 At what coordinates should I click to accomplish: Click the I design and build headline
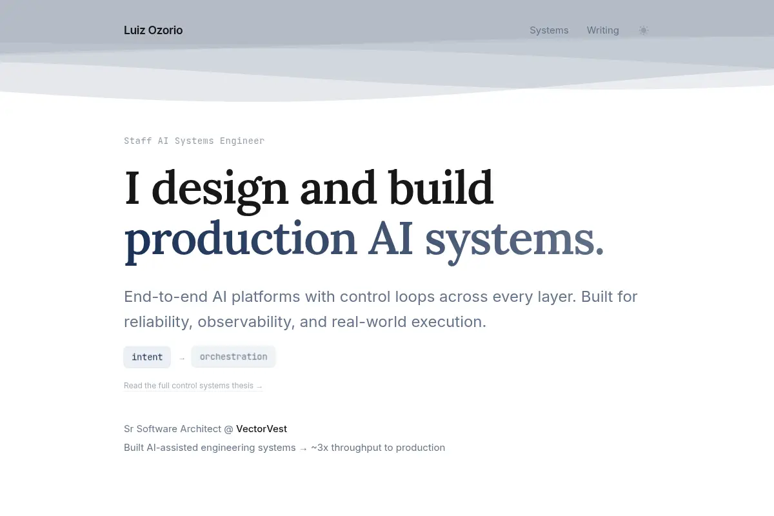(308, 188)
